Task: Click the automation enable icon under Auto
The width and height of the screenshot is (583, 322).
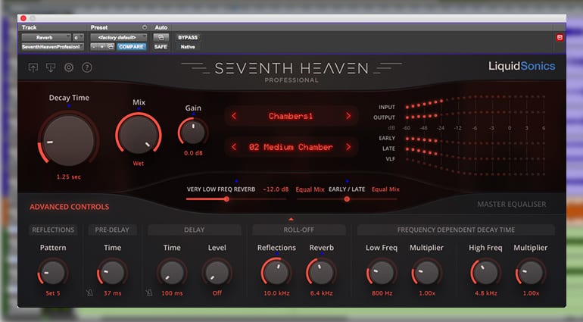Action: [161, 37]
